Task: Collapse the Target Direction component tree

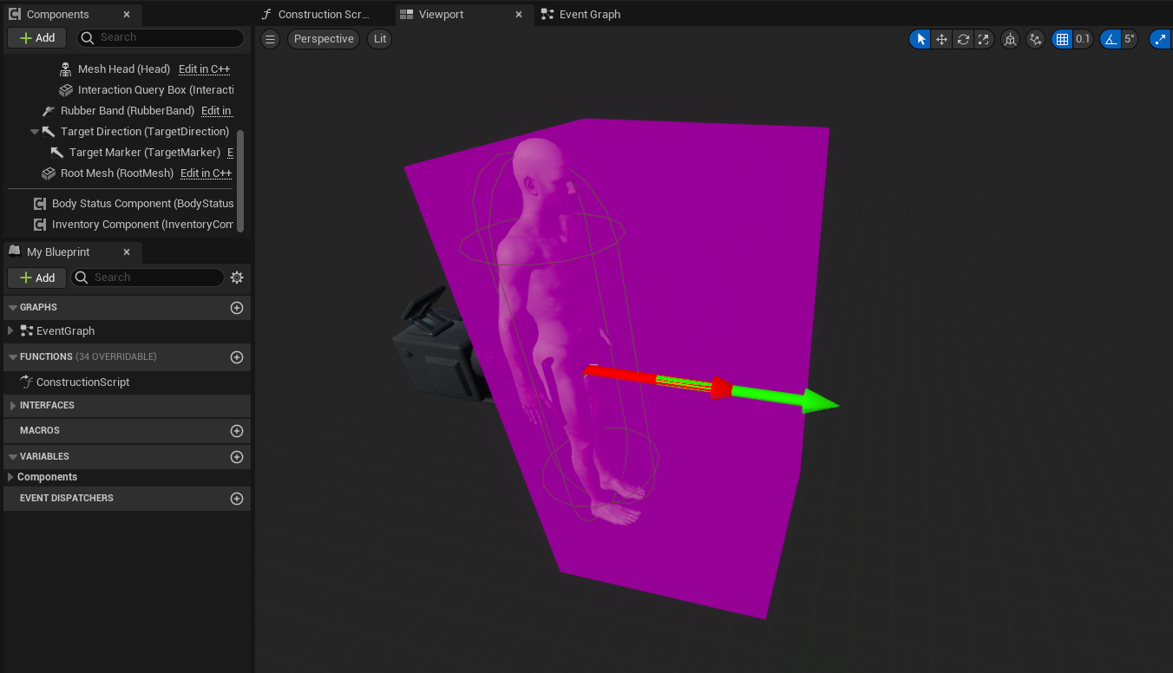Action: 35,132
